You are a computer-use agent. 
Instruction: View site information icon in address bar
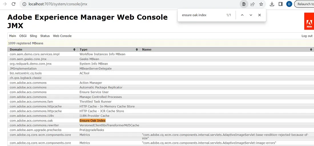coord(24,4)
